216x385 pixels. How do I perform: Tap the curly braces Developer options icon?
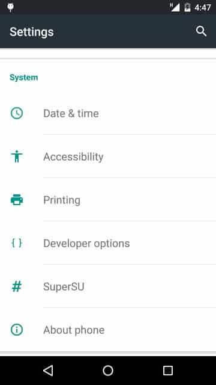tap(17, 243)
